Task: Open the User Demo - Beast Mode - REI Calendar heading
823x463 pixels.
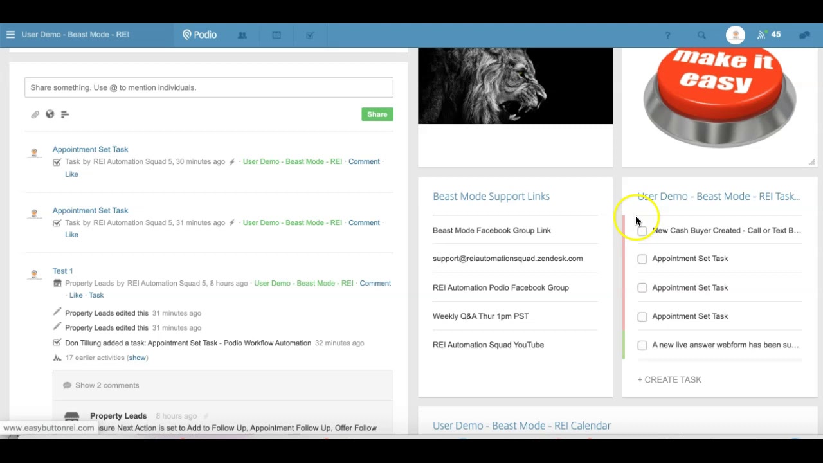Action: [522, 426]
